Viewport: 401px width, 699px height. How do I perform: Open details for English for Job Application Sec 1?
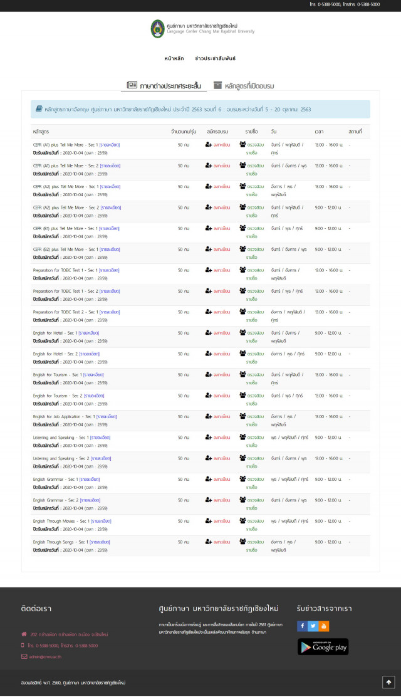(x=107, y=417)
